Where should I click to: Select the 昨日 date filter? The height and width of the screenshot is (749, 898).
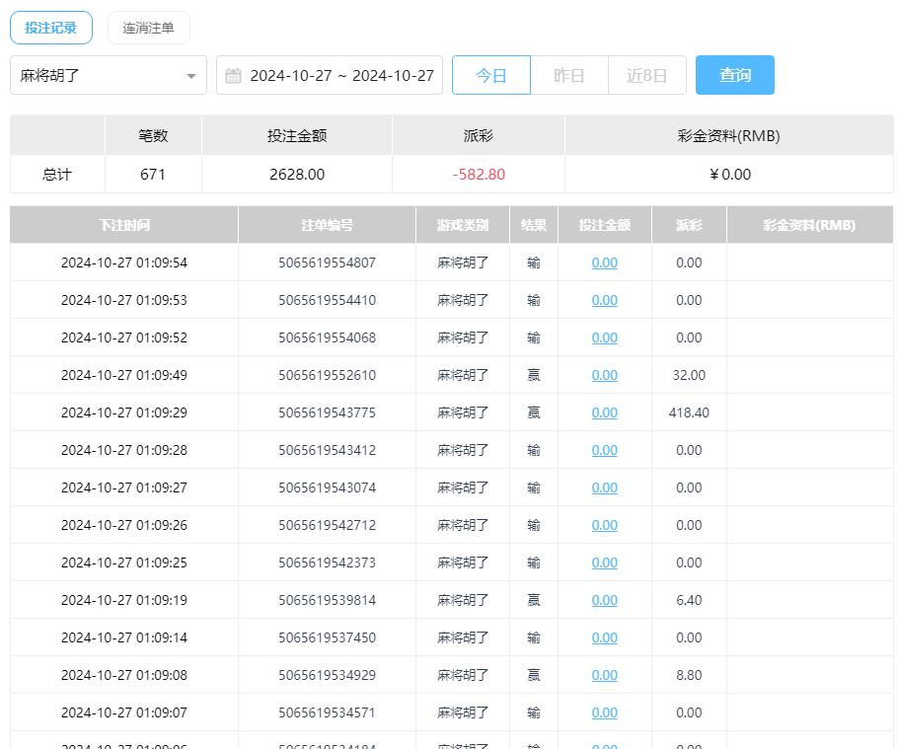pyautogui.click(x=569, y=76)
